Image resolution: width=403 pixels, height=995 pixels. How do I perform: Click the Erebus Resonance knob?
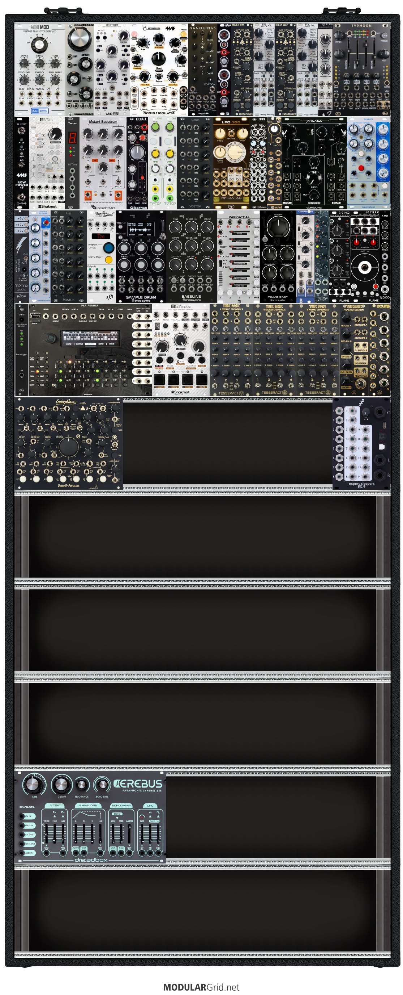81,785
